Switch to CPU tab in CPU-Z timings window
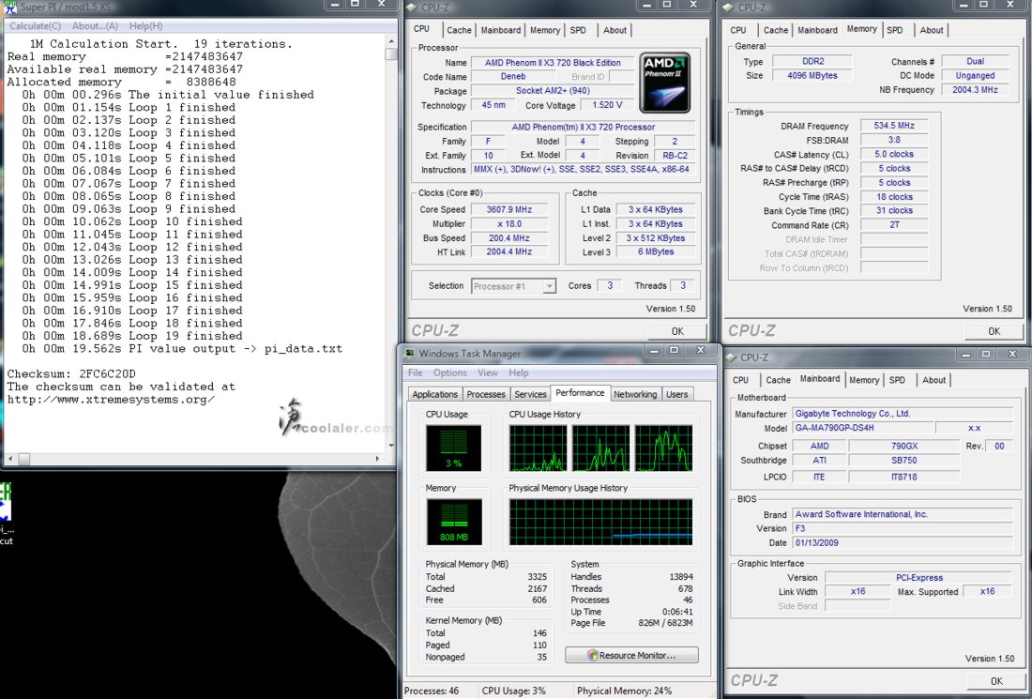 pyautogui.click(x=738, y=30)
